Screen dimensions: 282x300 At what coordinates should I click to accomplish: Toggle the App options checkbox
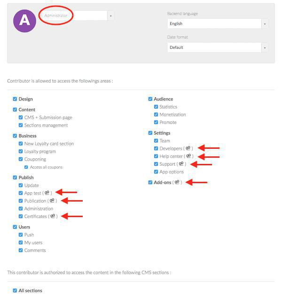(x=156, y=172)
